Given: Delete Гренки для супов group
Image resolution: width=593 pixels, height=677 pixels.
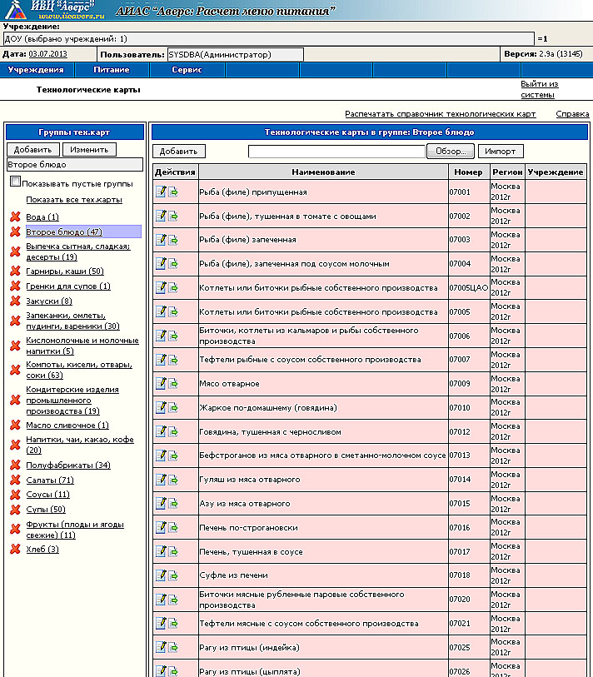Looking at the screenshot, I should [x=15, y=286].
